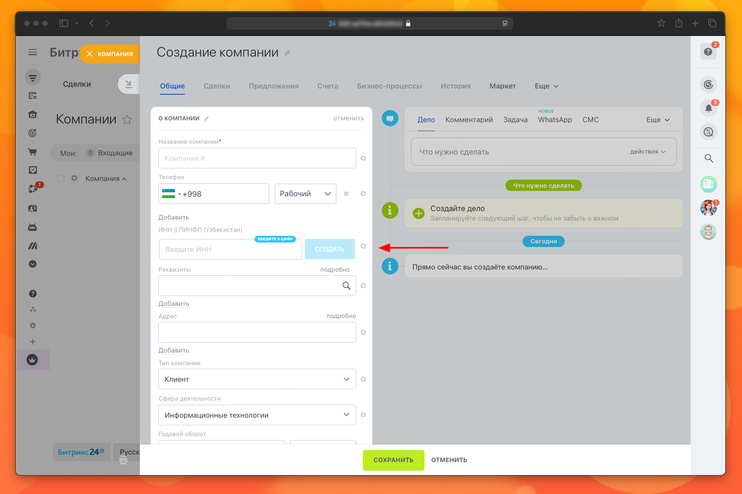Click the Введите ИНН input field
The width and height of the screenshot is (742, 494).
tap(231, 249)
